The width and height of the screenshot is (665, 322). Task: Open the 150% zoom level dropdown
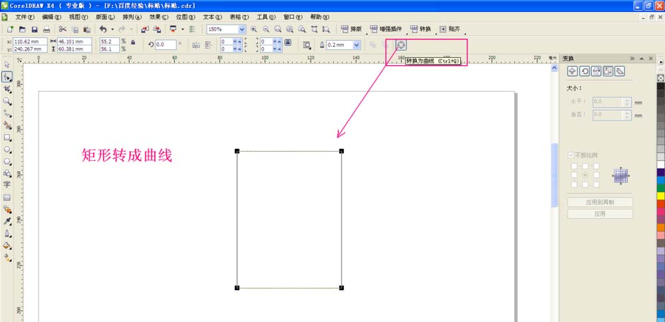(x=242, y=29)
